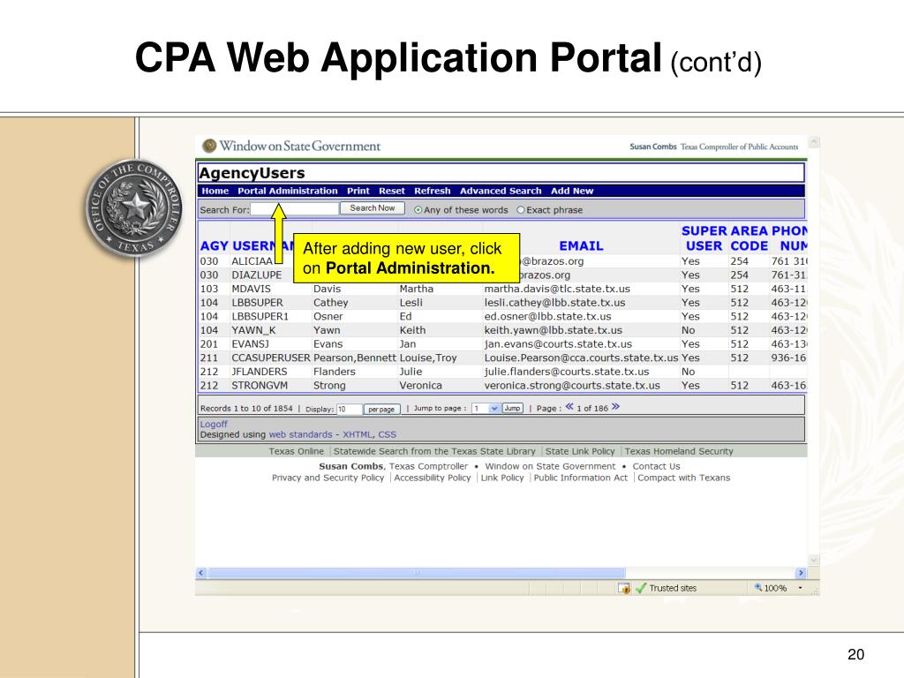Open the Compact with Texans link
Image resolution: width=904 pixels, height=678 pixels.
pyautogui.click(x=684, y=478)
